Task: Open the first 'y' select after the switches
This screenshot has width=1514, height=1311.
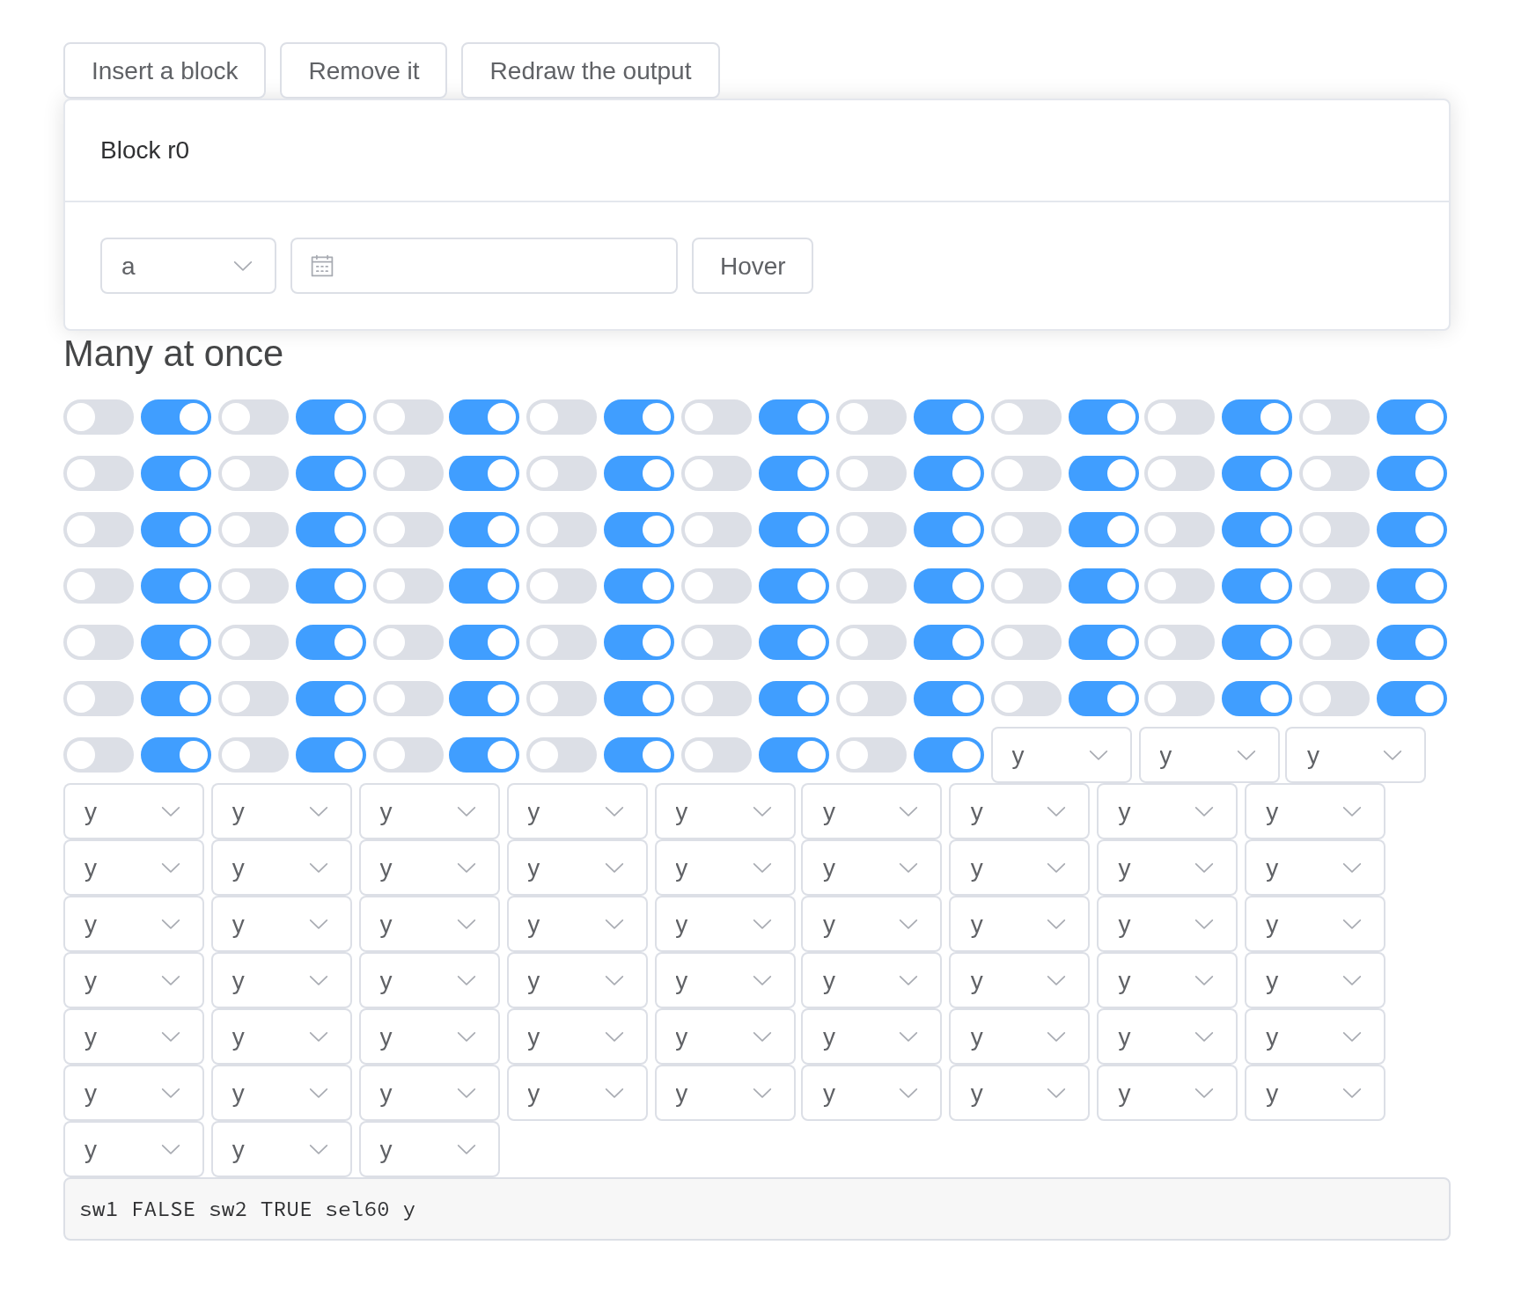Action: [x=1062, y=755]
